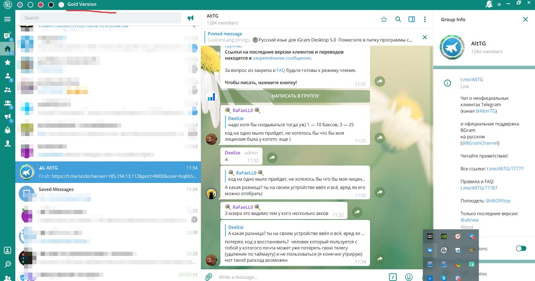This screenshot has width=535, height=281.
Task: Click the Telegram tray icon in system tray popup
Action: point(472,236)
